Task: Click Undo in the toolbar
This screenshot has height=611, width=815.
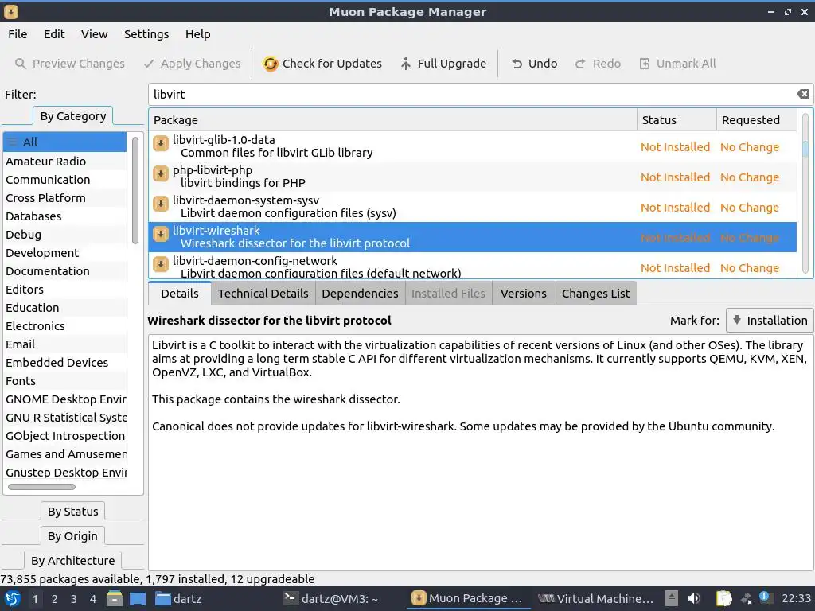Action: click(x=534, y=64)
